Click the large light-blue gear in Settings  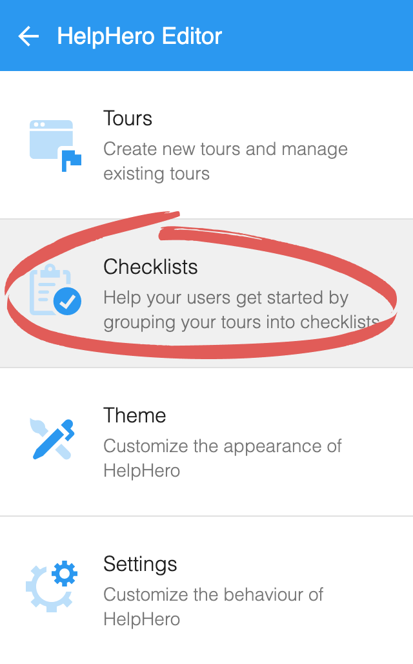48,589
